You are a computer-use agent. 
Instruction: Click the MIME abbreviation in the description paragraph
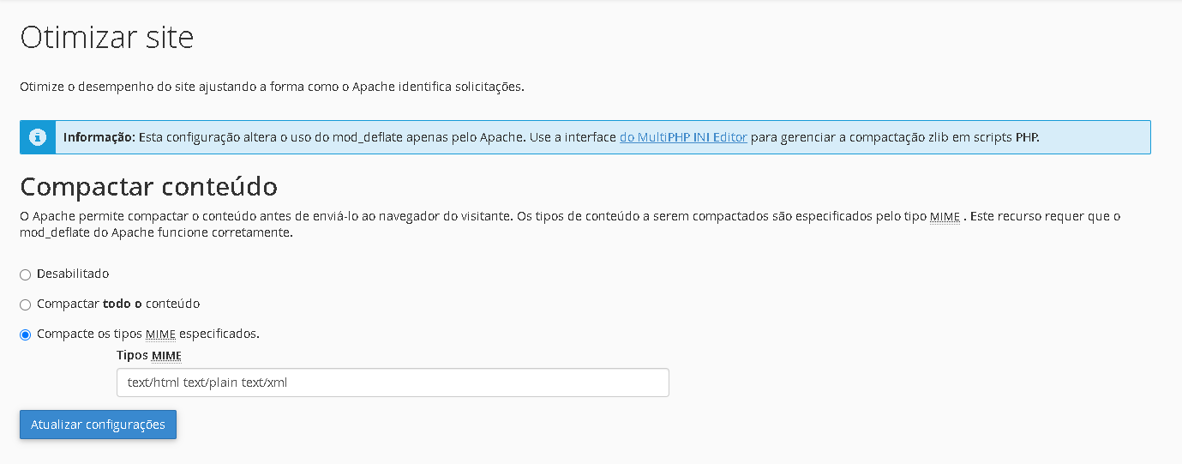point(945,217)
